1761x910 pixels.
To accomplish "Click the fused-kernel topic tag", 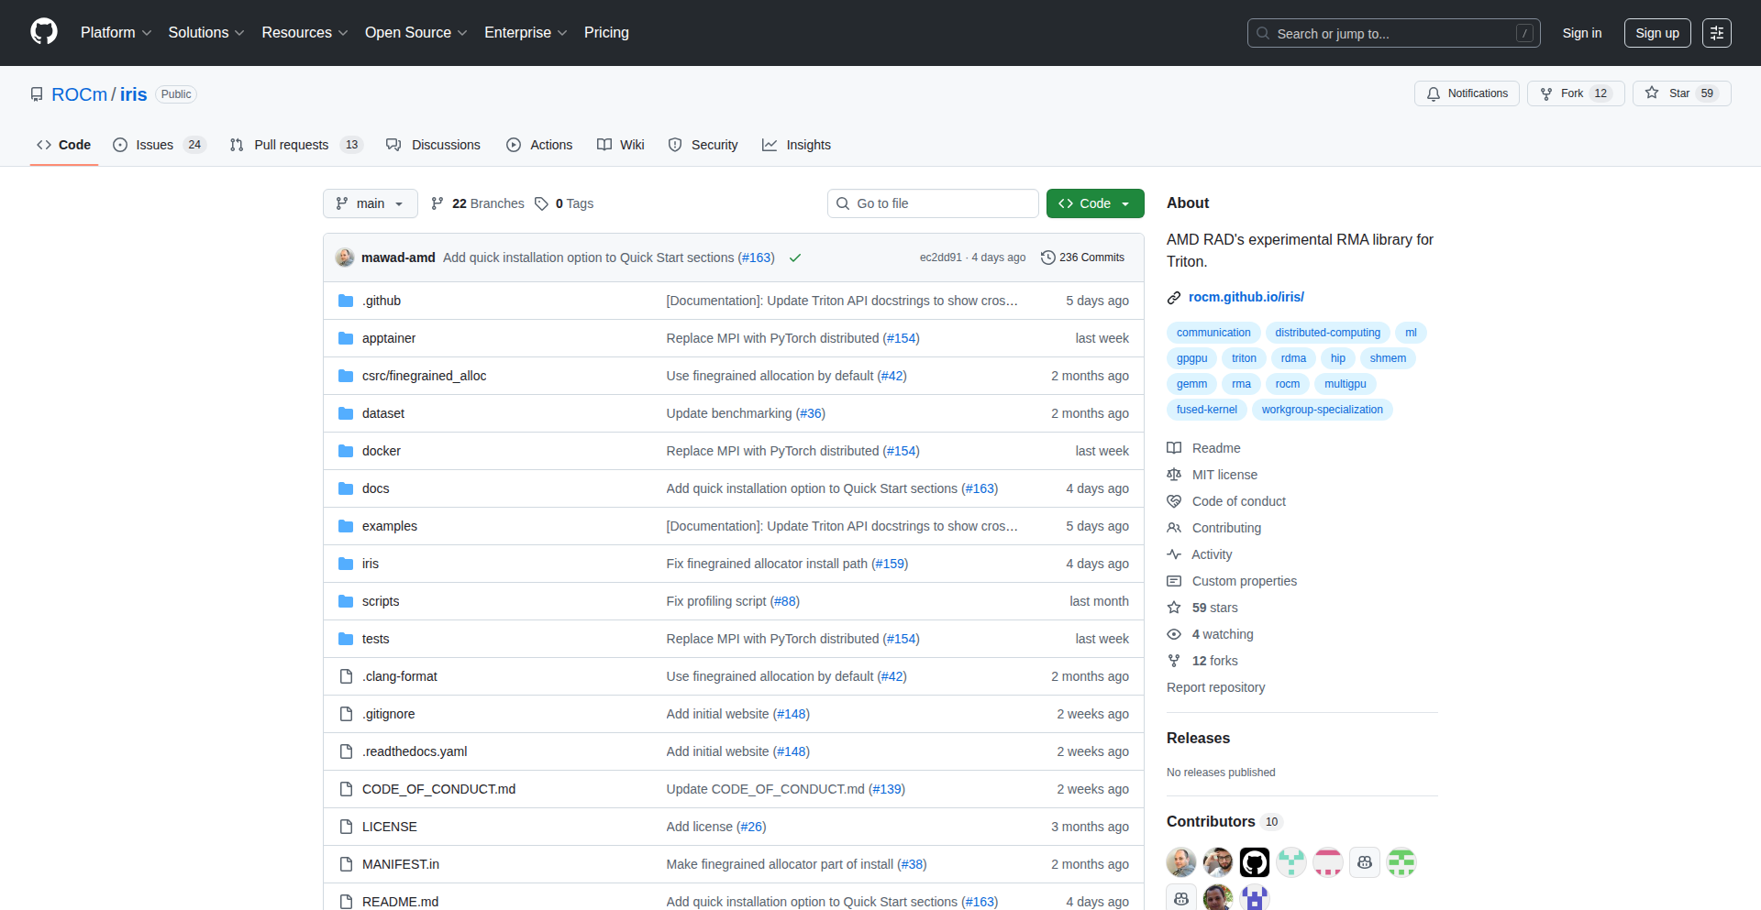I will [x=1207, y=410].
